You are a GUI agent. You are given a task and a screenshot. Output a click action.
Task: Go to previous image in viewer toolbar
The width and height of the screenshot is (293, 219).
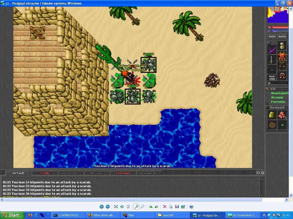coord(101,207)
